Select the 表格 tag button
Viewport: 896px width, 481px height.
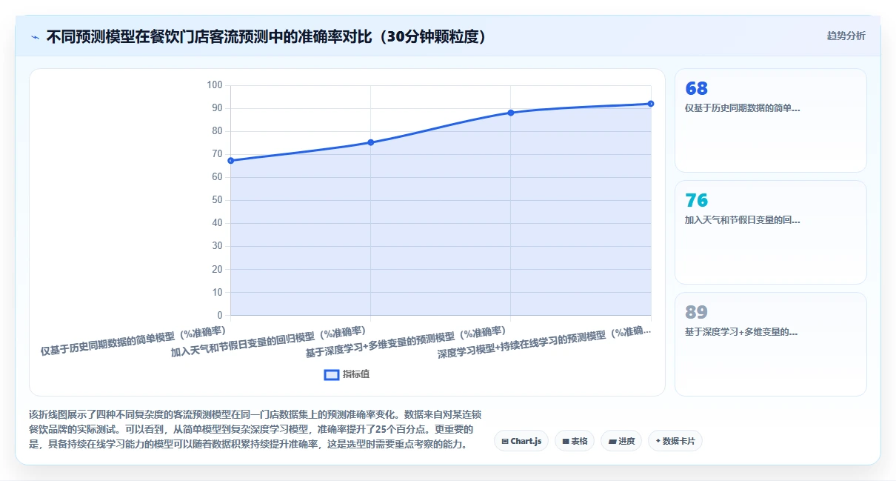pos(575,441)
